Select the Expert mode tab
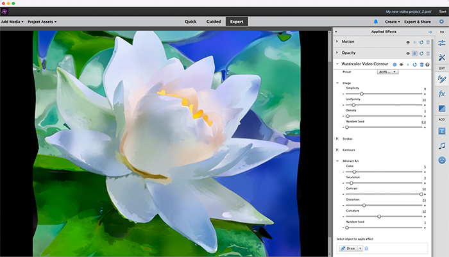 pos(237,21)
